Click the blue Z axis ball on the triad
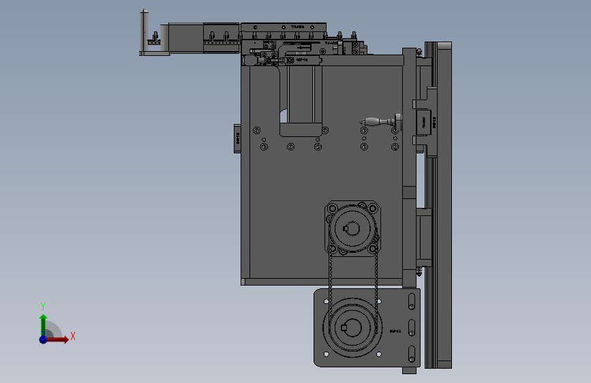591x383 pixels. [x=44, y=339]
